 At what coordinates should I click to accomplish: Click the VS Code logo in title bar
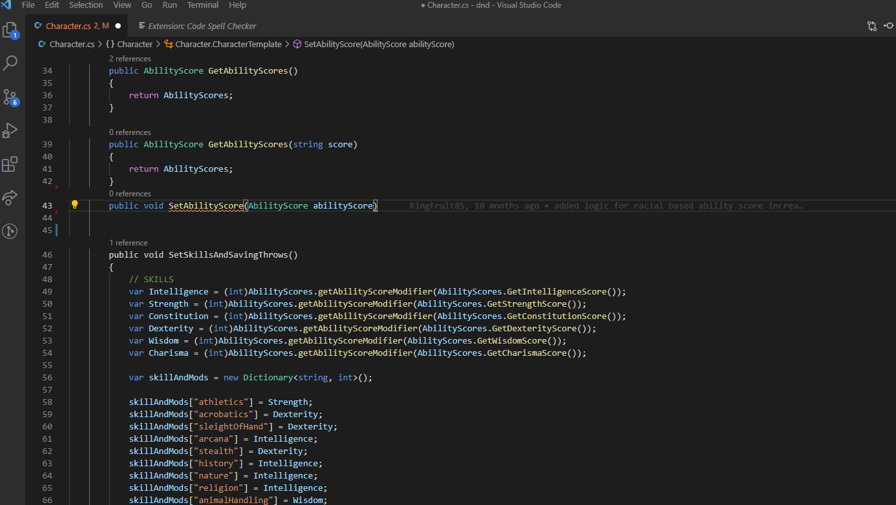[6, 5]
